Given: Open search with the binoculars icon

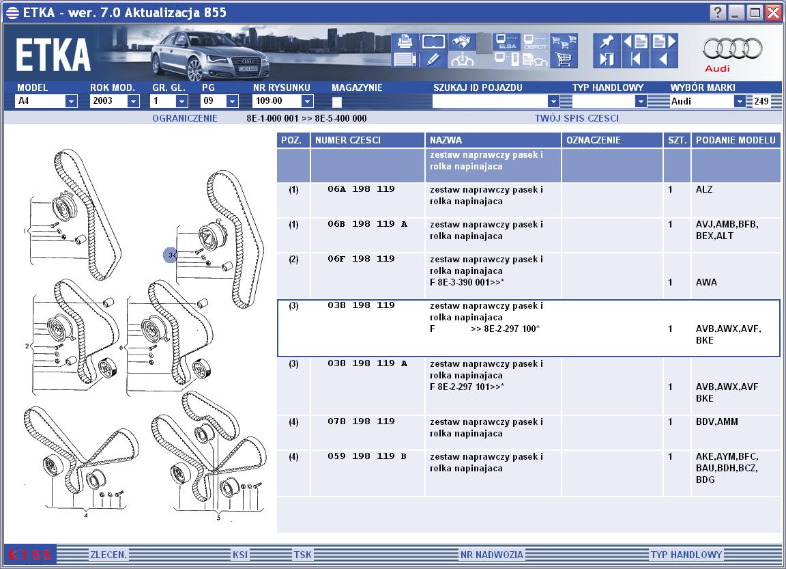Looking at the screenshot, I should (462, 42).
